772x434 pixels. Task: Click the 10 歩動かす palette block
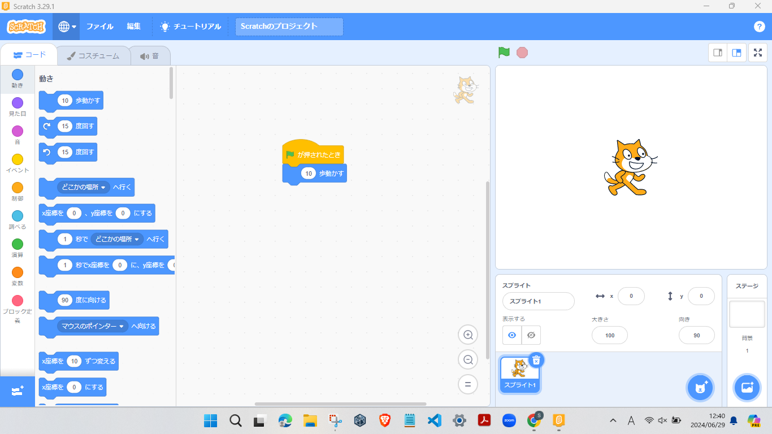point(71,101)
